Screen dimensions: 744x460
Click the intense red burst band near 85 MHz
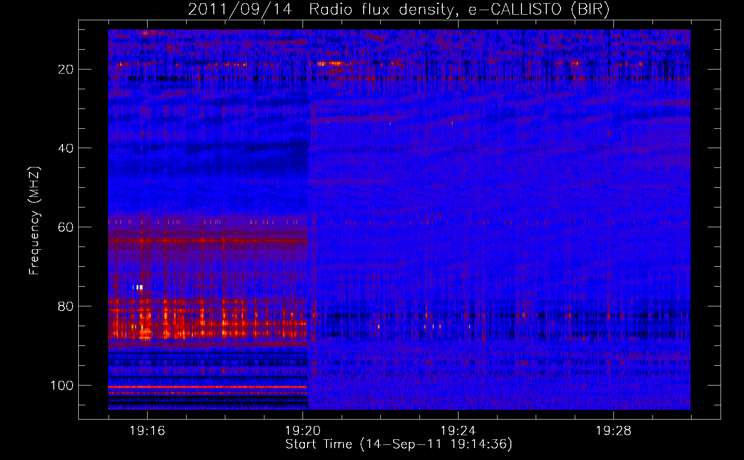(x=208, y=320)
